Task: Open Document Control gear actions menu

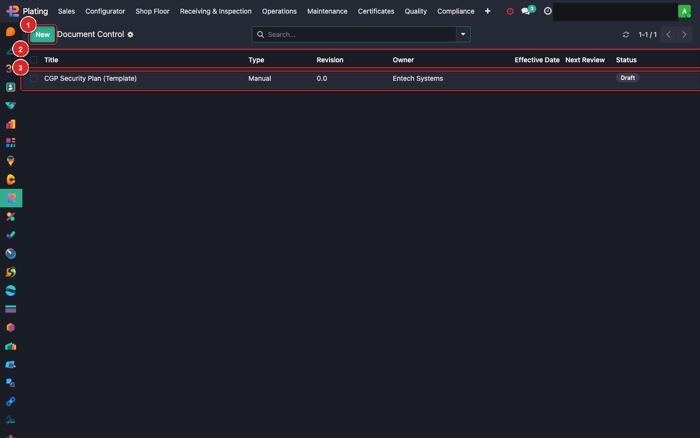Action: coord(130,35)
